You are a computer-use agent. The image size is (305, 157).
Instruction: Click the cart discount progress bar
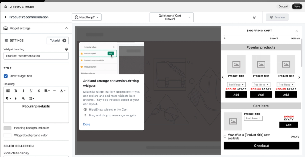[x=262, y=36]
